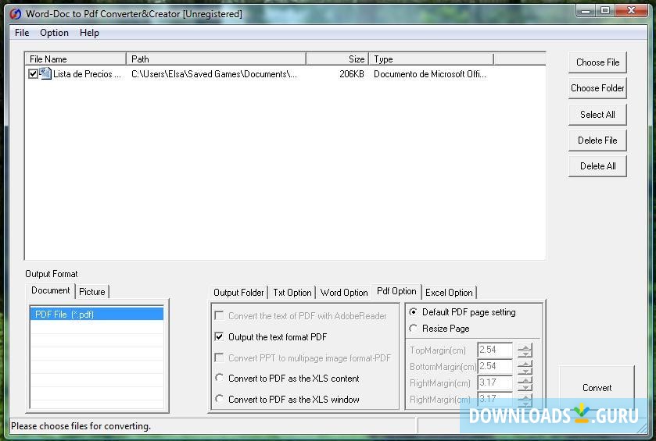Open the Help menu

[89, 33]
